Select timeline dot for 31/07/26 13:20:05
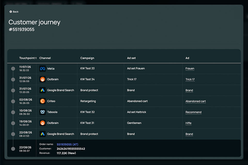The width and height of the screenshot is (248, 165). point(13,90)
